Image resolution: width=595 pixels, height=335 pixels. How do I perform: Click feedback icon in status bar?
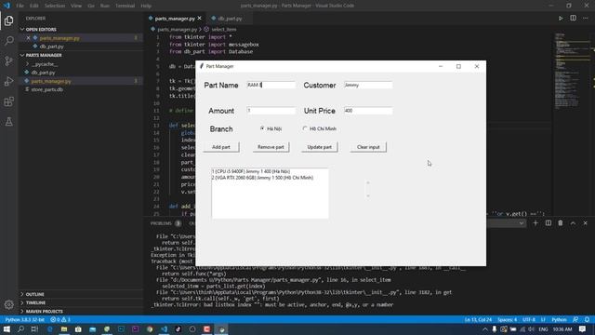[575, 319]
